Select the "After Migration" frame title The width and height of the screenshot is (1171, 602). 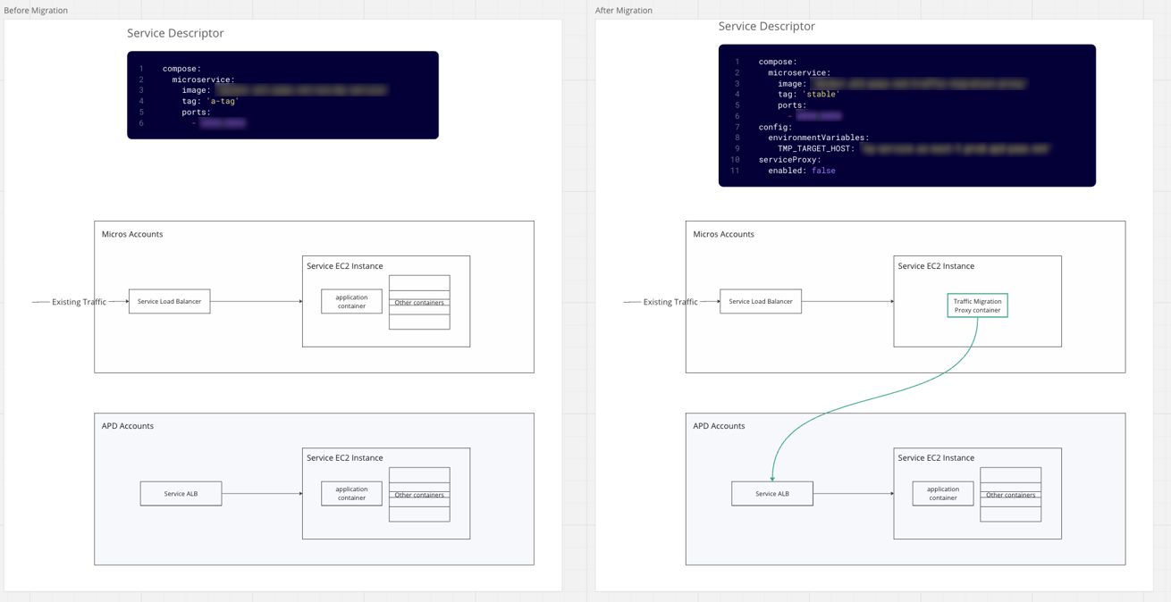pos(624,11)
